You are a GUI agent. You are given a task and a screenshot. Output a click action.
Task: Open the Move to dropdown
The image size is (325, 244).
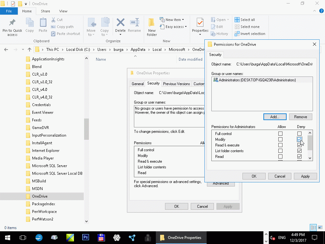(91, 33)
